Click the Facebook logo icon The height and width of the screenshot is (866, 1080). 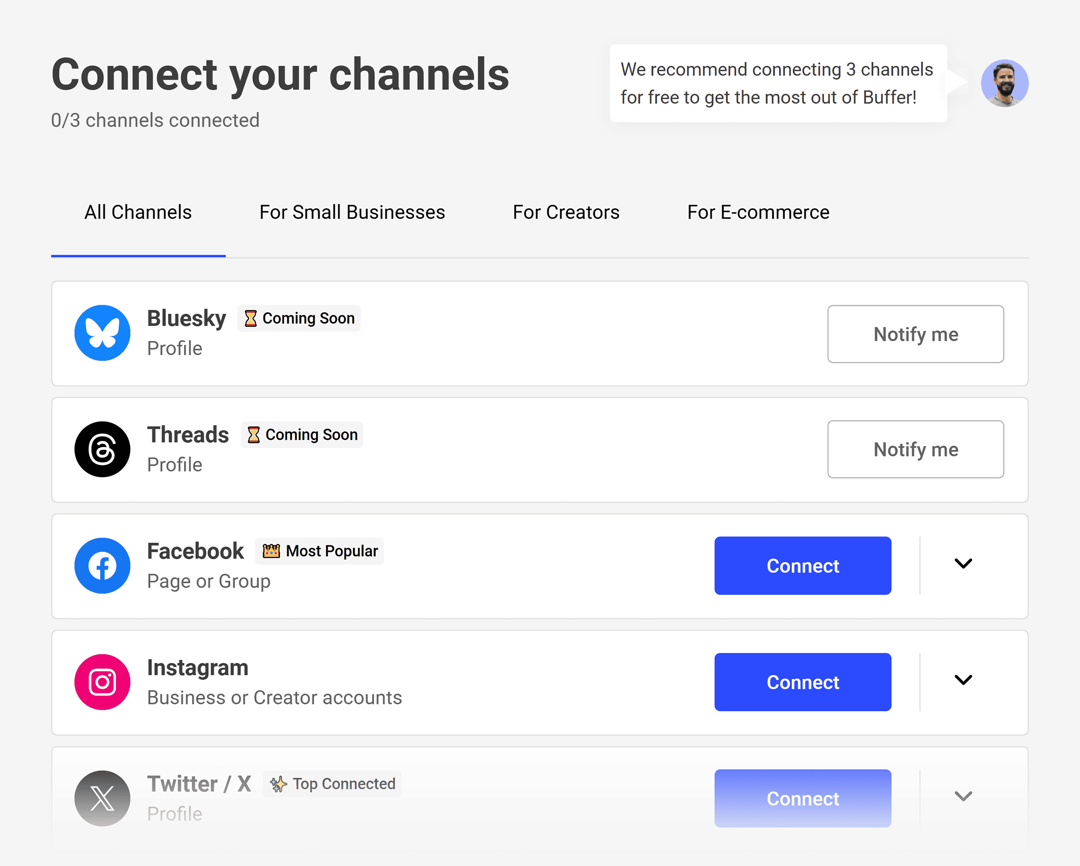pos(102,565)
